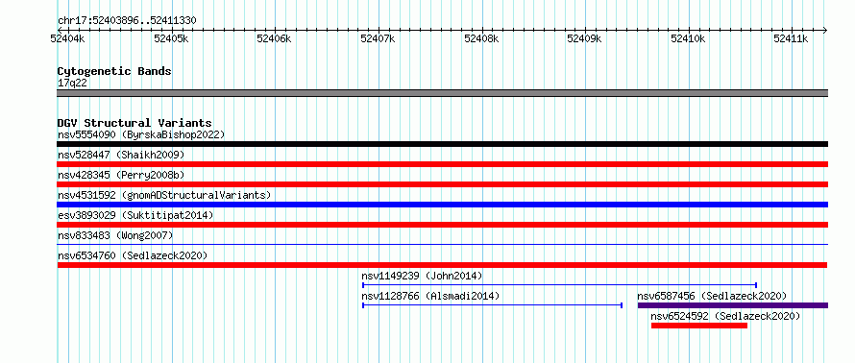
Task: Click the Cytogenetic Bands track title
Action: [114, 71]
